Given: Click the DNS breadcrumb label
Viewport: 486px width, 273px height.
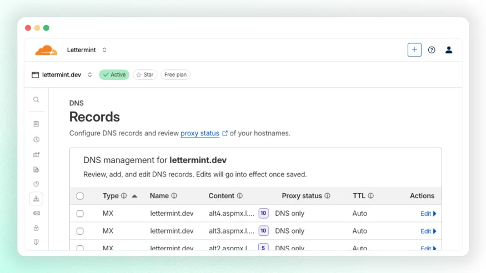Looking at the screenshot, I should point(76,103).
